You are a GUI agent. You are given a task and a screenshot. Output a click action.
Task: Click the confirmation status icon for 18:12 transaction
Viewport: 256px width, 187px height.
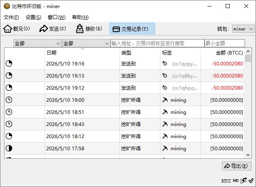pos(9,136)
